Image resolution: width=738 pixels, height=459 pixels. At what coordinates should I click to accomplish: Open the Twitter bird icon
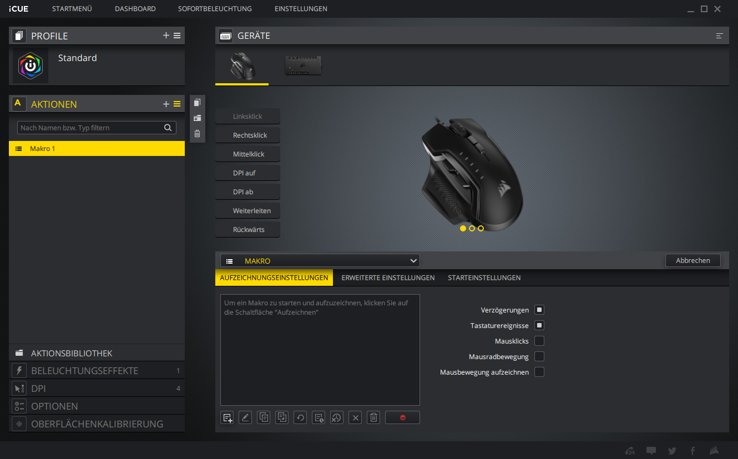(x=672, y=451)
